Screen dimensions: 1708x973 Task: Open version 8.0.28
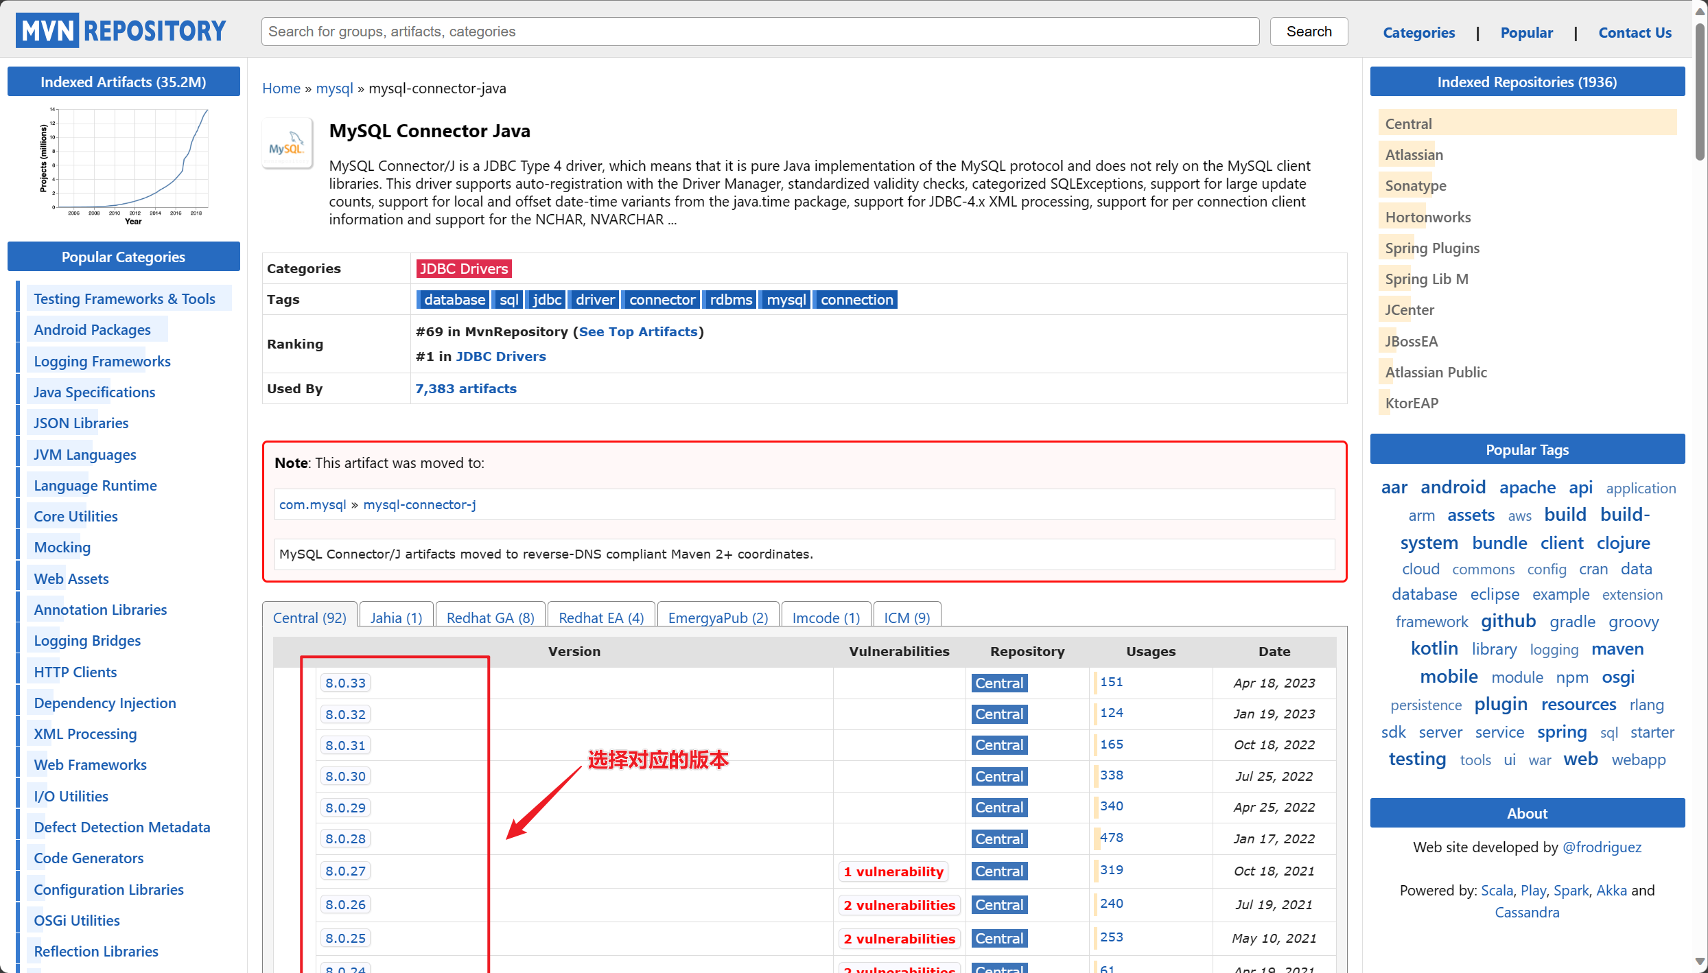point(345,839)
